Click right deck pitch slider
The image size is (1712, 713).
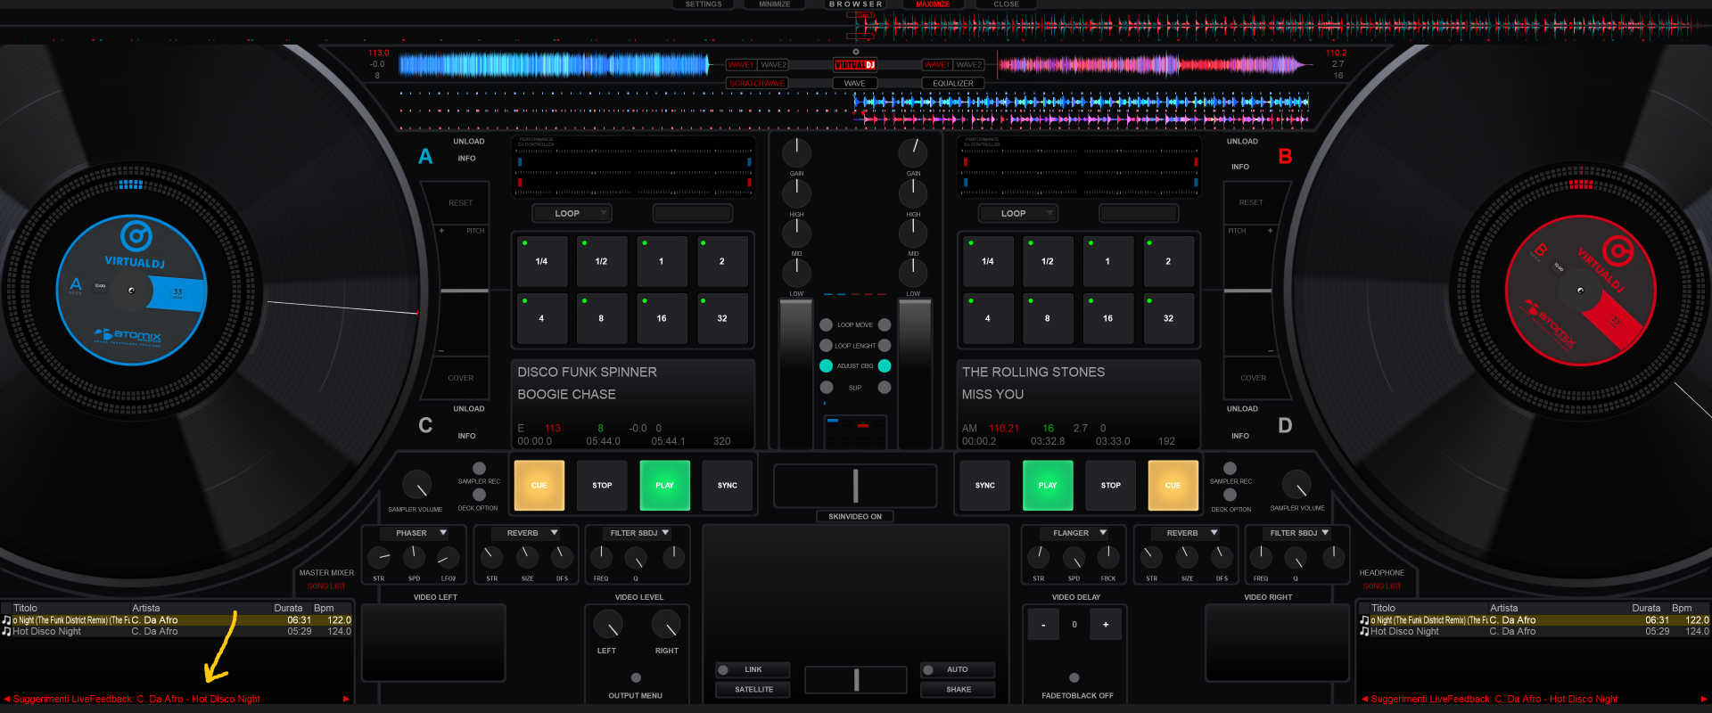[1248, 291]
